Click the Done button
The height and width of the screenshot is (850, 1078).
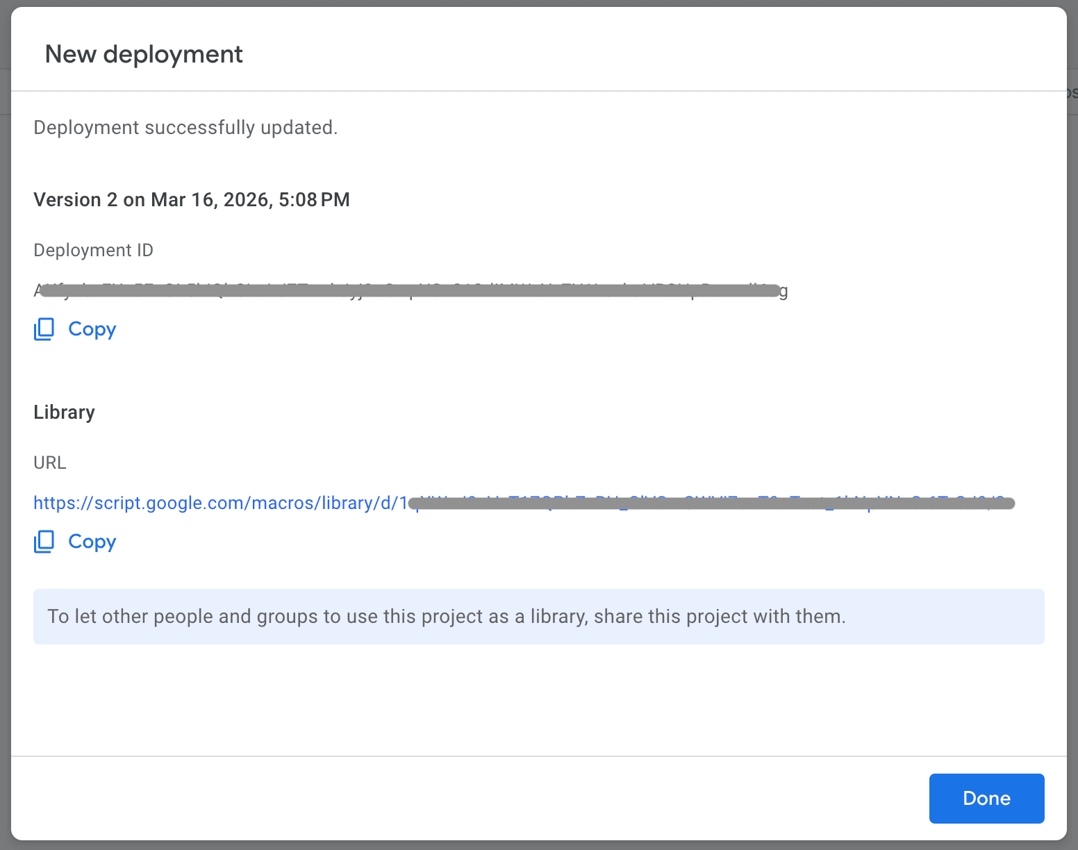[x=986, y=799]
